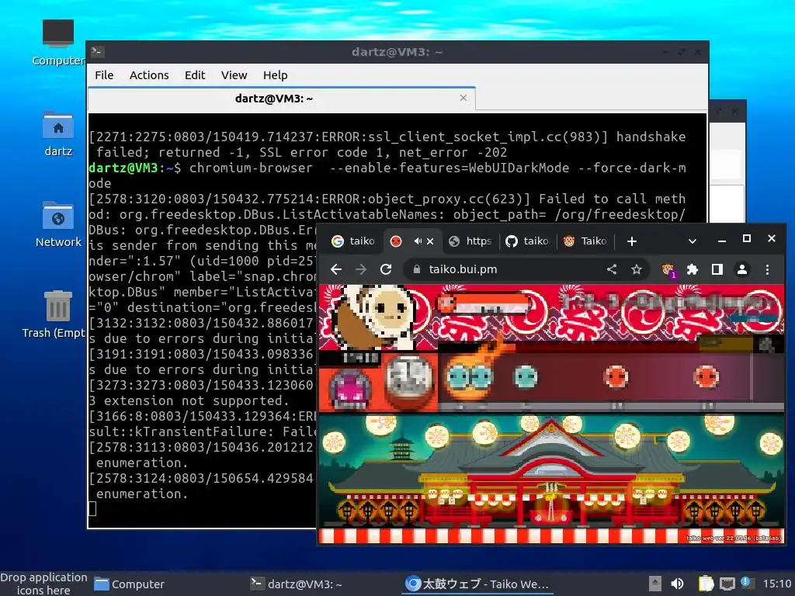The width and height of the screenshot is (795, 596).
Task: Bookmark this page with the star icon
Action: click(x=637, y=269)
